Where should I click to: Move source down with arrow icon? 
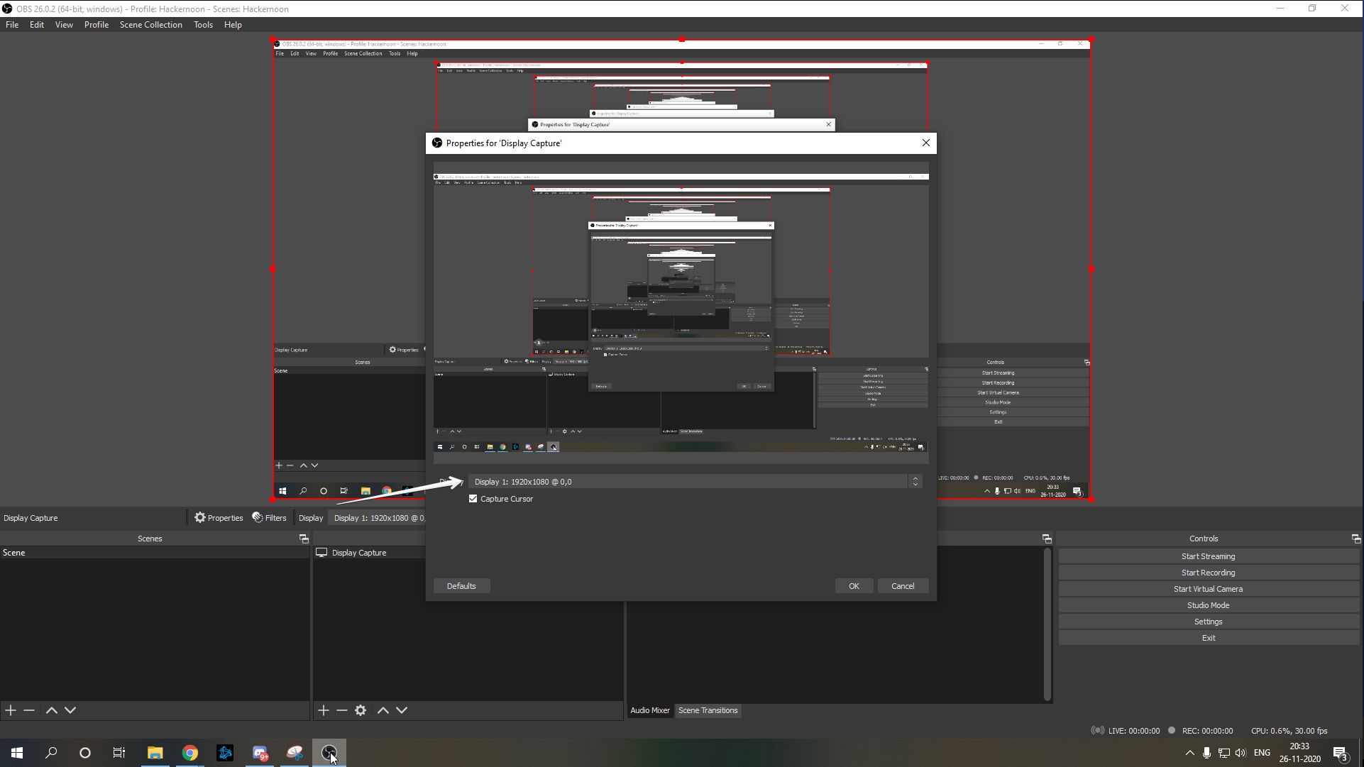[402, 710]
